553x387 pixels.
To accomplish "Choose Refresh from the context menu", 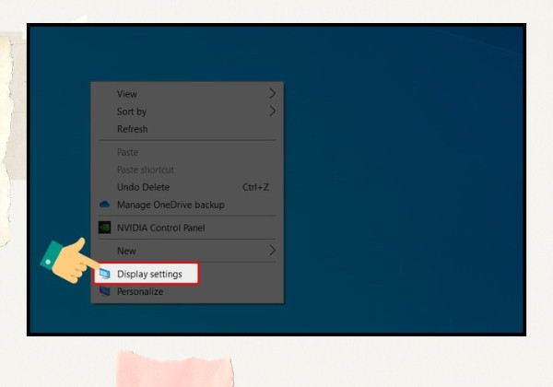I will pyautogui.click(x=187, y=129).
